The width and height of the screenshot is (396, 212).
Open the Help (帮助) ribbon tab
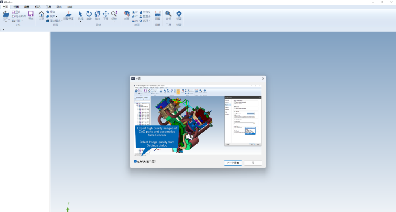70,7
